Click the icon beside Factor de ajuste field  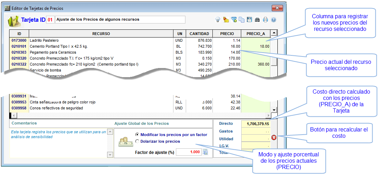(205, 152)
